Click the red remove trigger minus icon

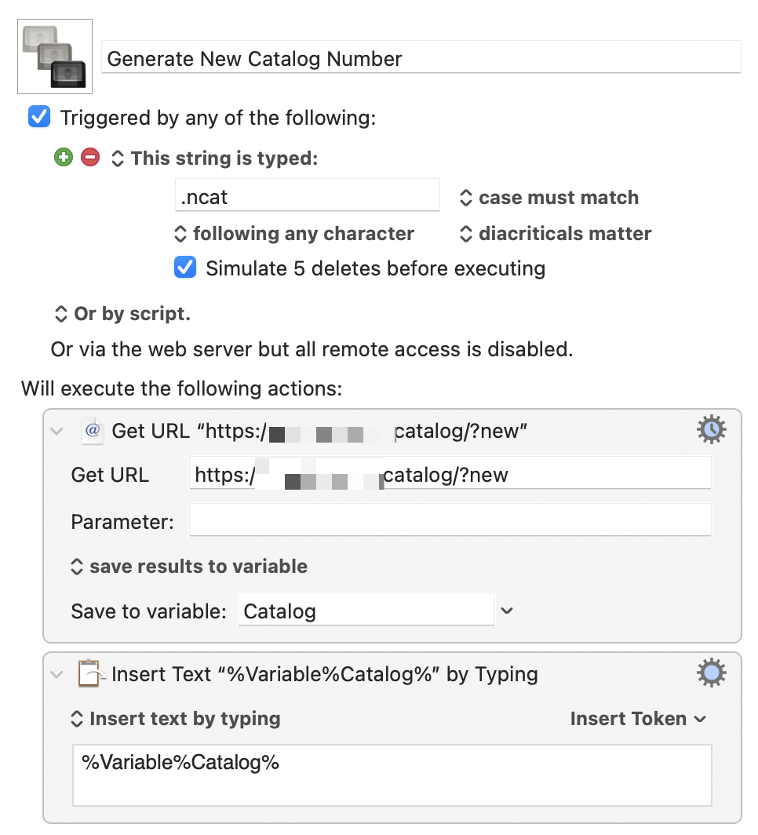tap(90, 158)
